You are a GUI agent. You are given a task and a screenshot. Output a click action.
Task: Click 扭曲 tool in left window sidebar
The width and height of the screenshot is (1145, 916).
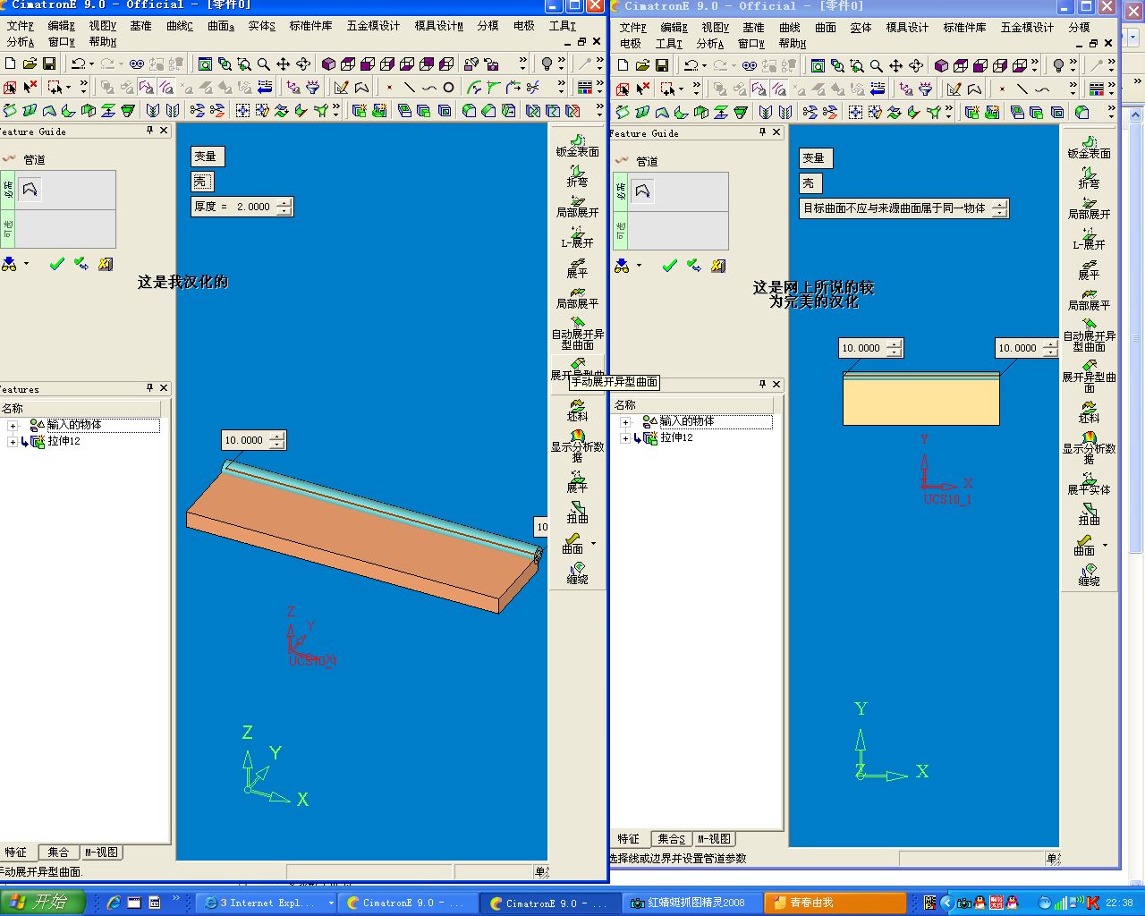click(577, 513)
